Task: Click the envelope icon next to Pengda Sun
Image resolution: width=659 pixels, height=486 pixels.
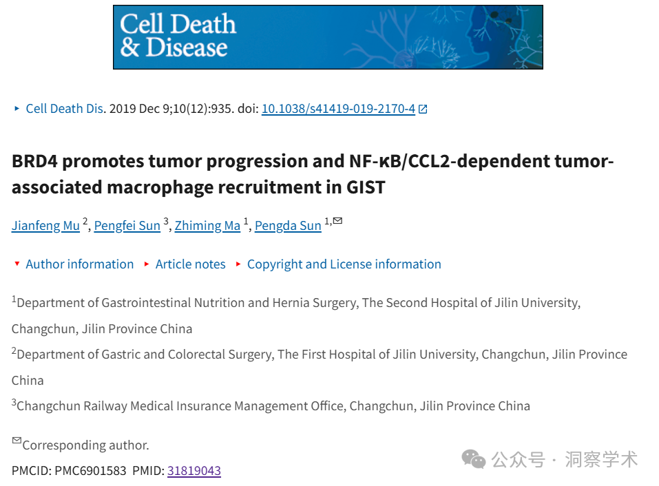Action: coord(337,221)
